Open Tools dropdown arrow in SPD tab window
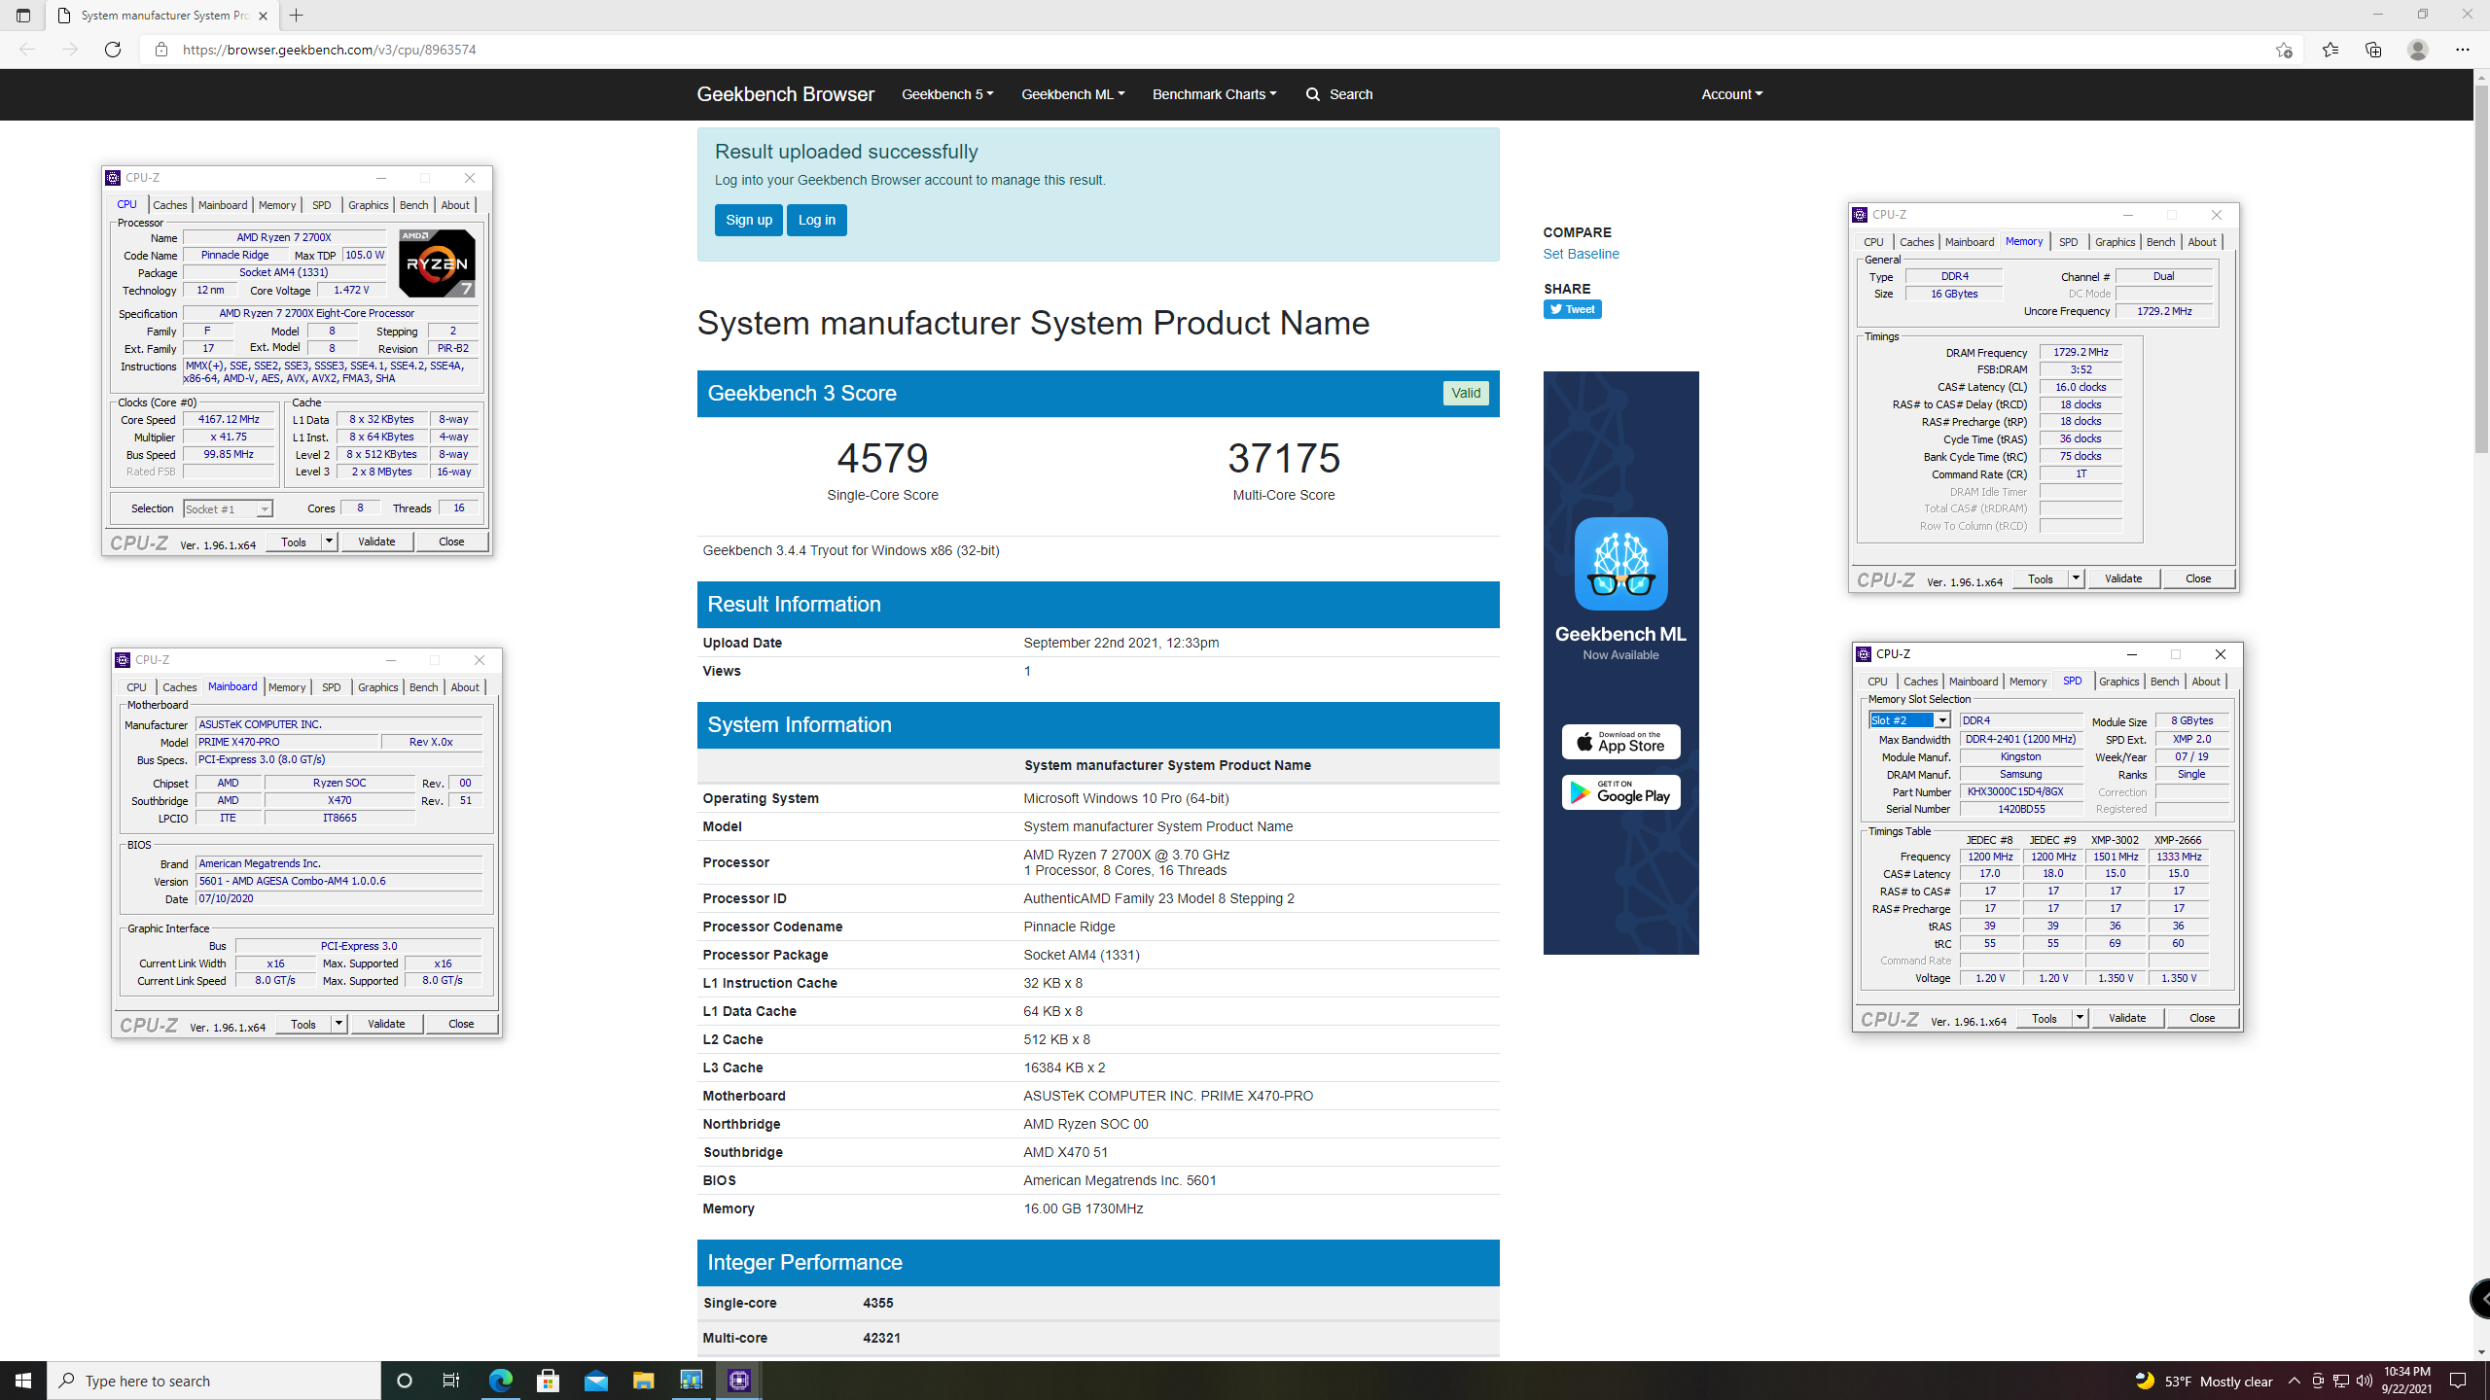 [2081, 1018]
